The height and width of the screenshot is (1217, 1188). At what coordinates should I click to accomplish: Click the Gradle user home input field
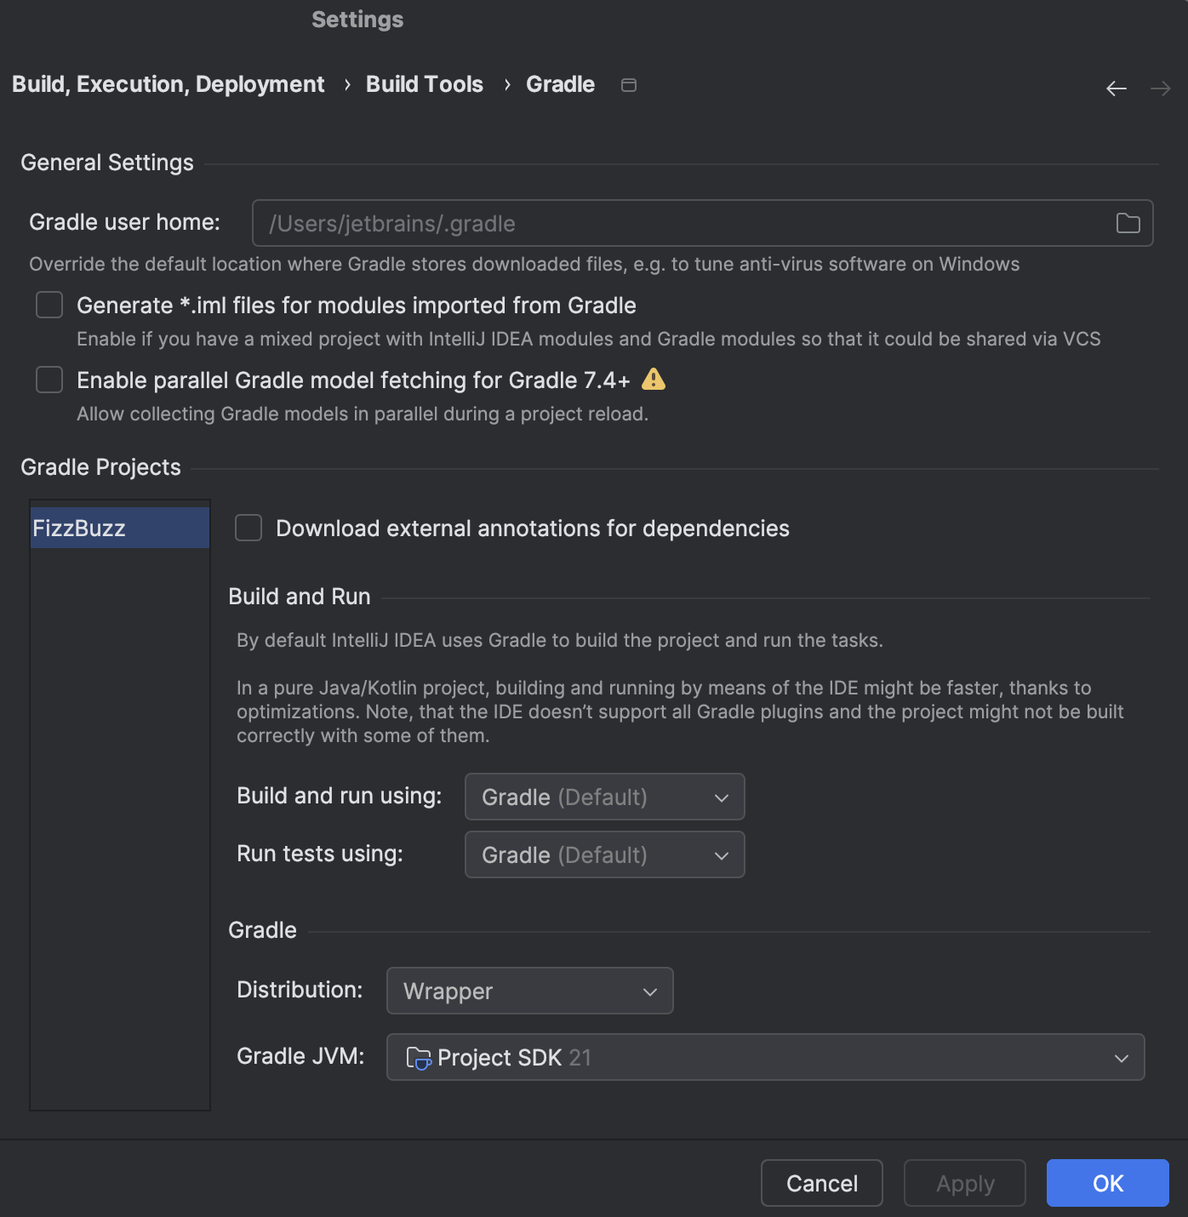tap(596, 223)
